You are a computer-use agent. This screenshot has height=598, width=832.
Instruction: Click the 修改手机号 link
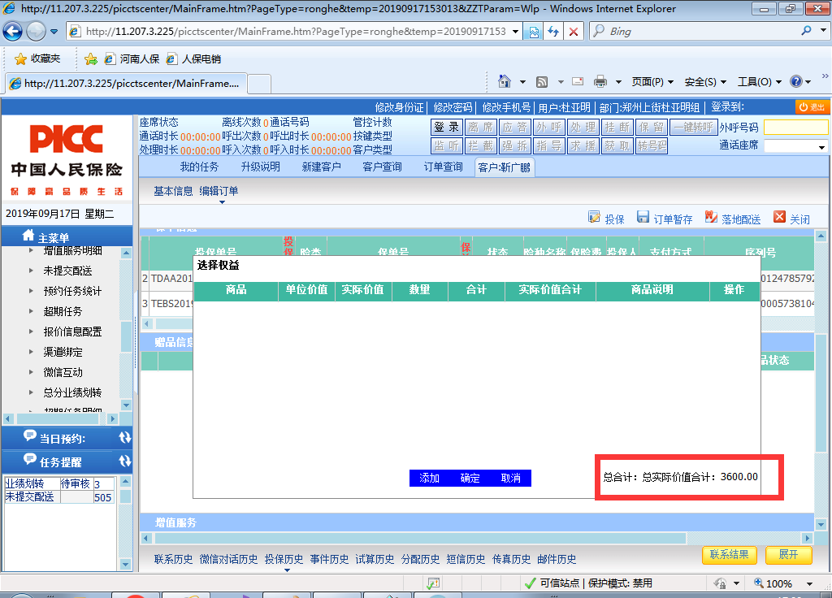click(506, 107)
